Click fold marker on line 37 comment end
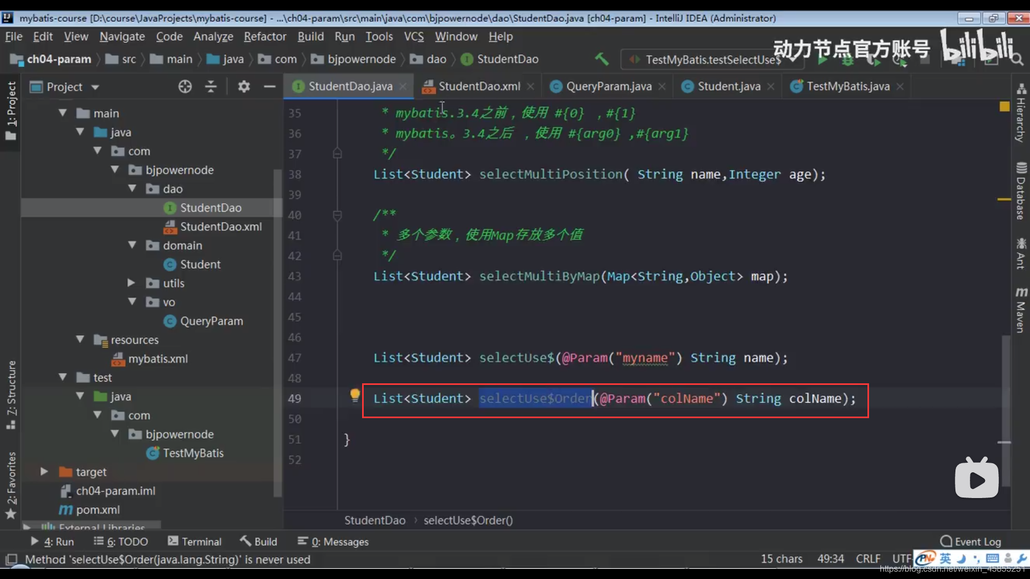This screenshot has height=579, width=1030. [337, 154]
